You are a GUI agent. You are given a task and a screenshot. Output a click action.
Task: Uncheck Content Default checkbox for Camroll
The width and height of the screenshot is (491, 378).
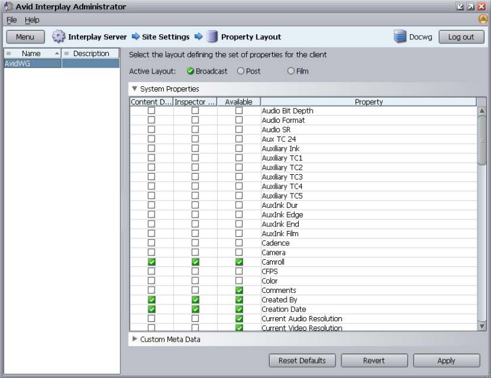152,262
